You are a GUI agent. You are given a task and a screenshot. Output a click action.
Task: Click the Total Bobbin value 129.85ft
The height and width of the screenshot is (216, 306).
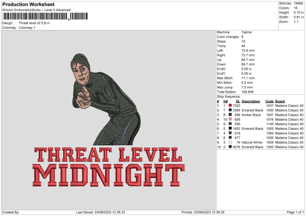(247, 92)
